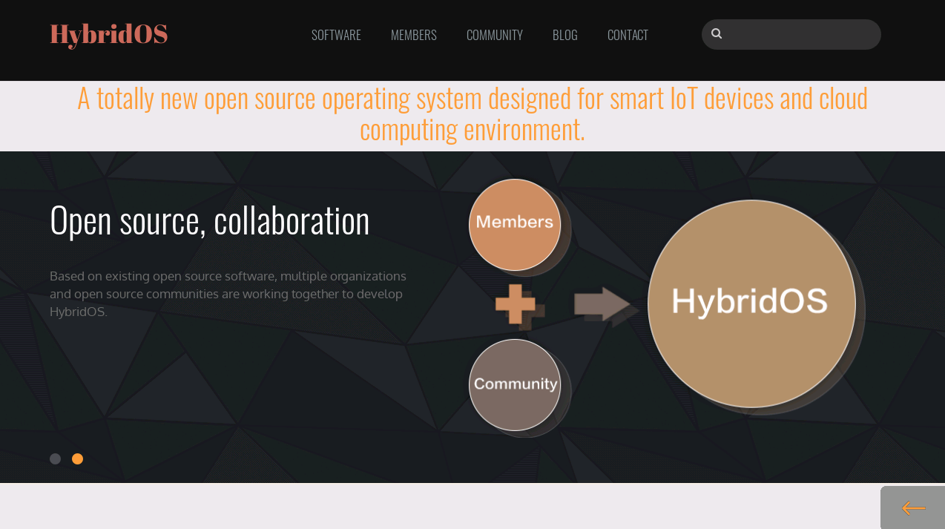
Task: Open the MEMBERS menu item
Action: coord(414,35)
